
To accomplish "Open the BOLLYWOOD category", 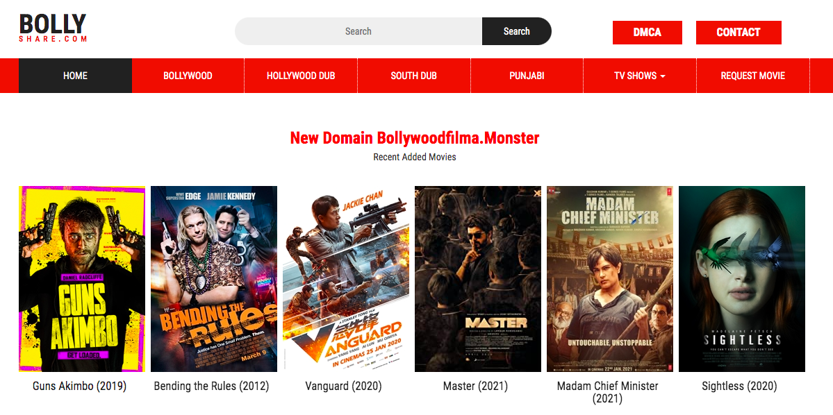I will pos(188,76).
